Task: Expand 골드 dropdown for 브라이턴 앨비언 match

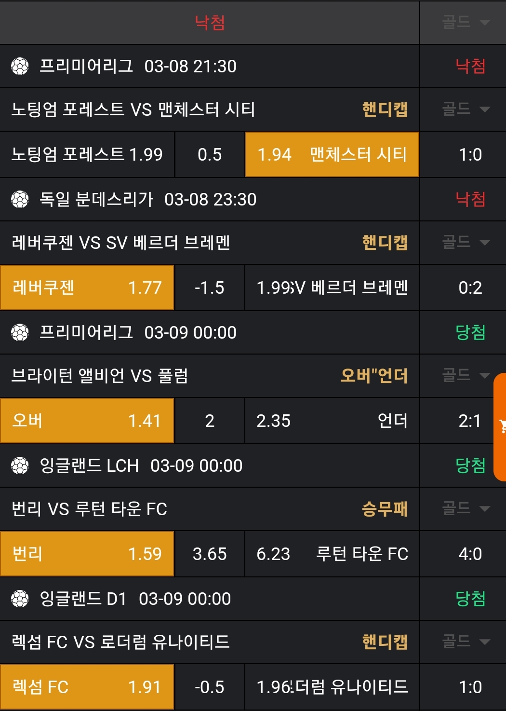Action: (x=465, y=375)
